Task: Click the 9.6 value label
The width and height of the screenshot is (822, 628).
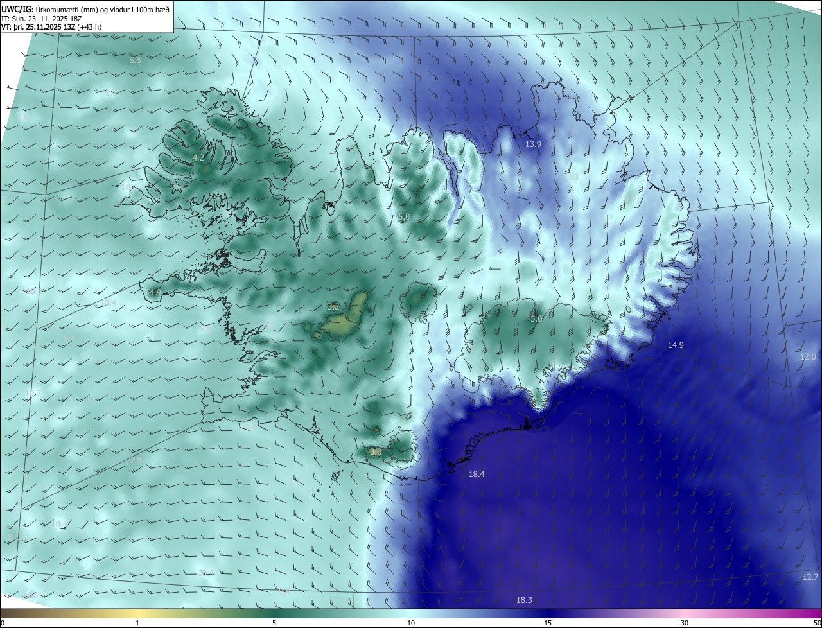Action: (x=23, y=118)
